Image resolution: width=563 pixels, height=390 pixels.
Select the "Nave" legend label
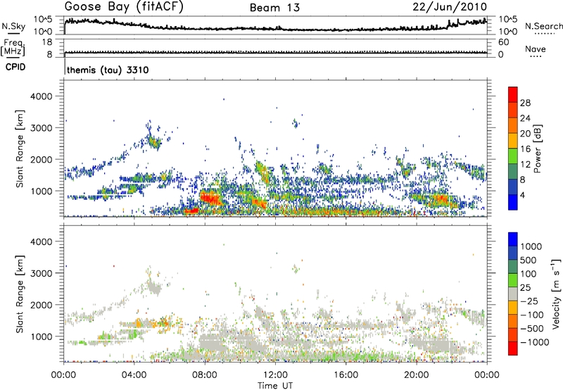click(536, 49)
